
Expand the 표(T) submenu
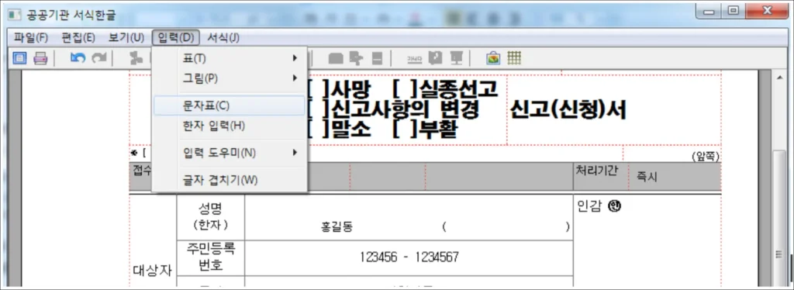(x=230, y=58)
